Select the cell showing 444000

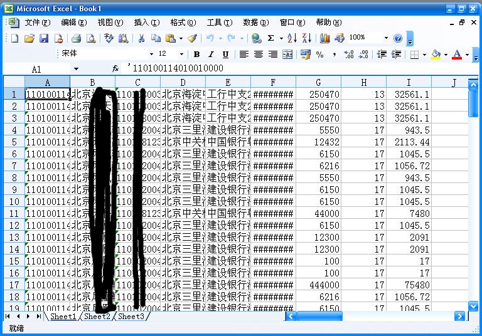pyautogui.click(x=318, y=285)
